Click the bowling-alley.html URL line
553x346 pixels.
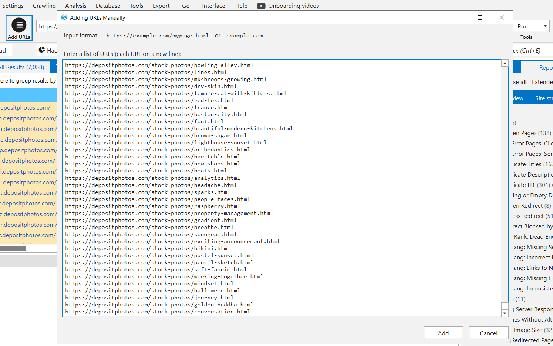coord(159,65)
